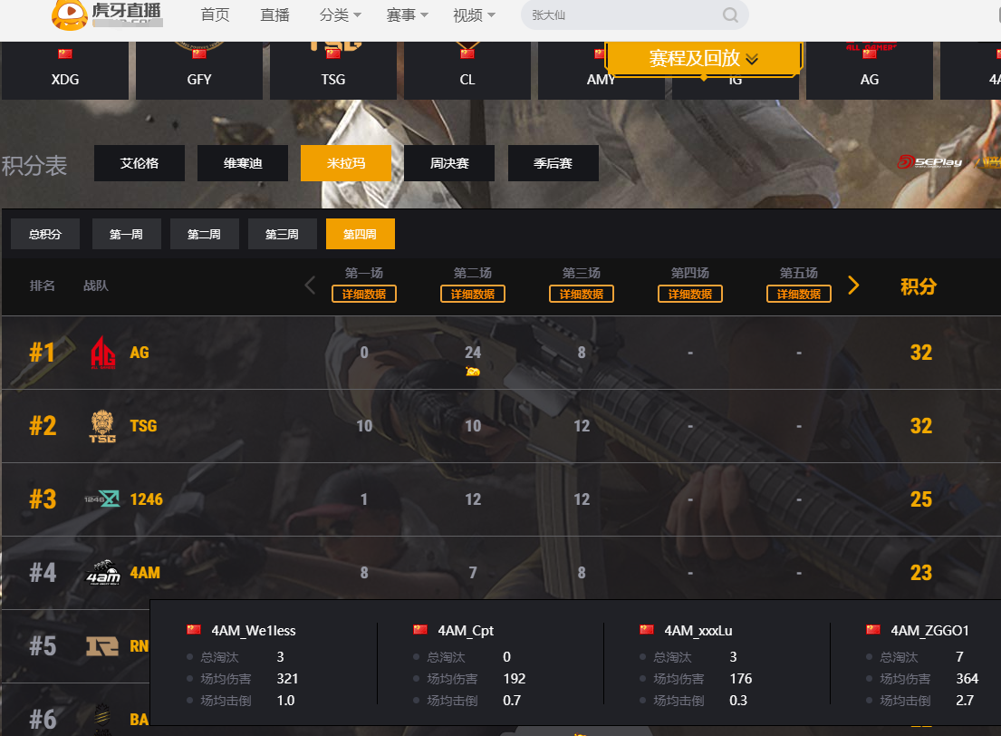Image resolution: width=1001 pixels, height=736 pixels.
Task: Click player name 4AM_Cpt
Action: point(466,631)
